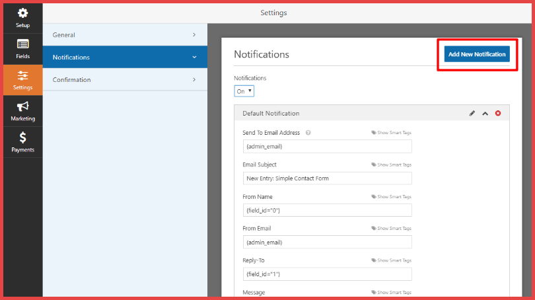Show Smart Tags for Send To Email Address
The height and width of the screenshot is (300, 535).
(391, 133)
